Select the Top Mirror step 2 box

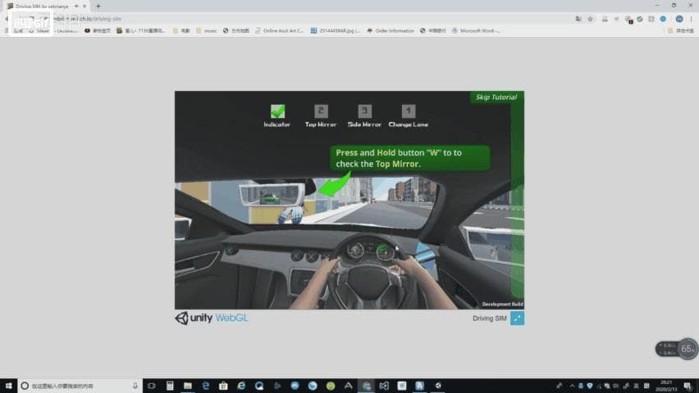pos(321,111)
